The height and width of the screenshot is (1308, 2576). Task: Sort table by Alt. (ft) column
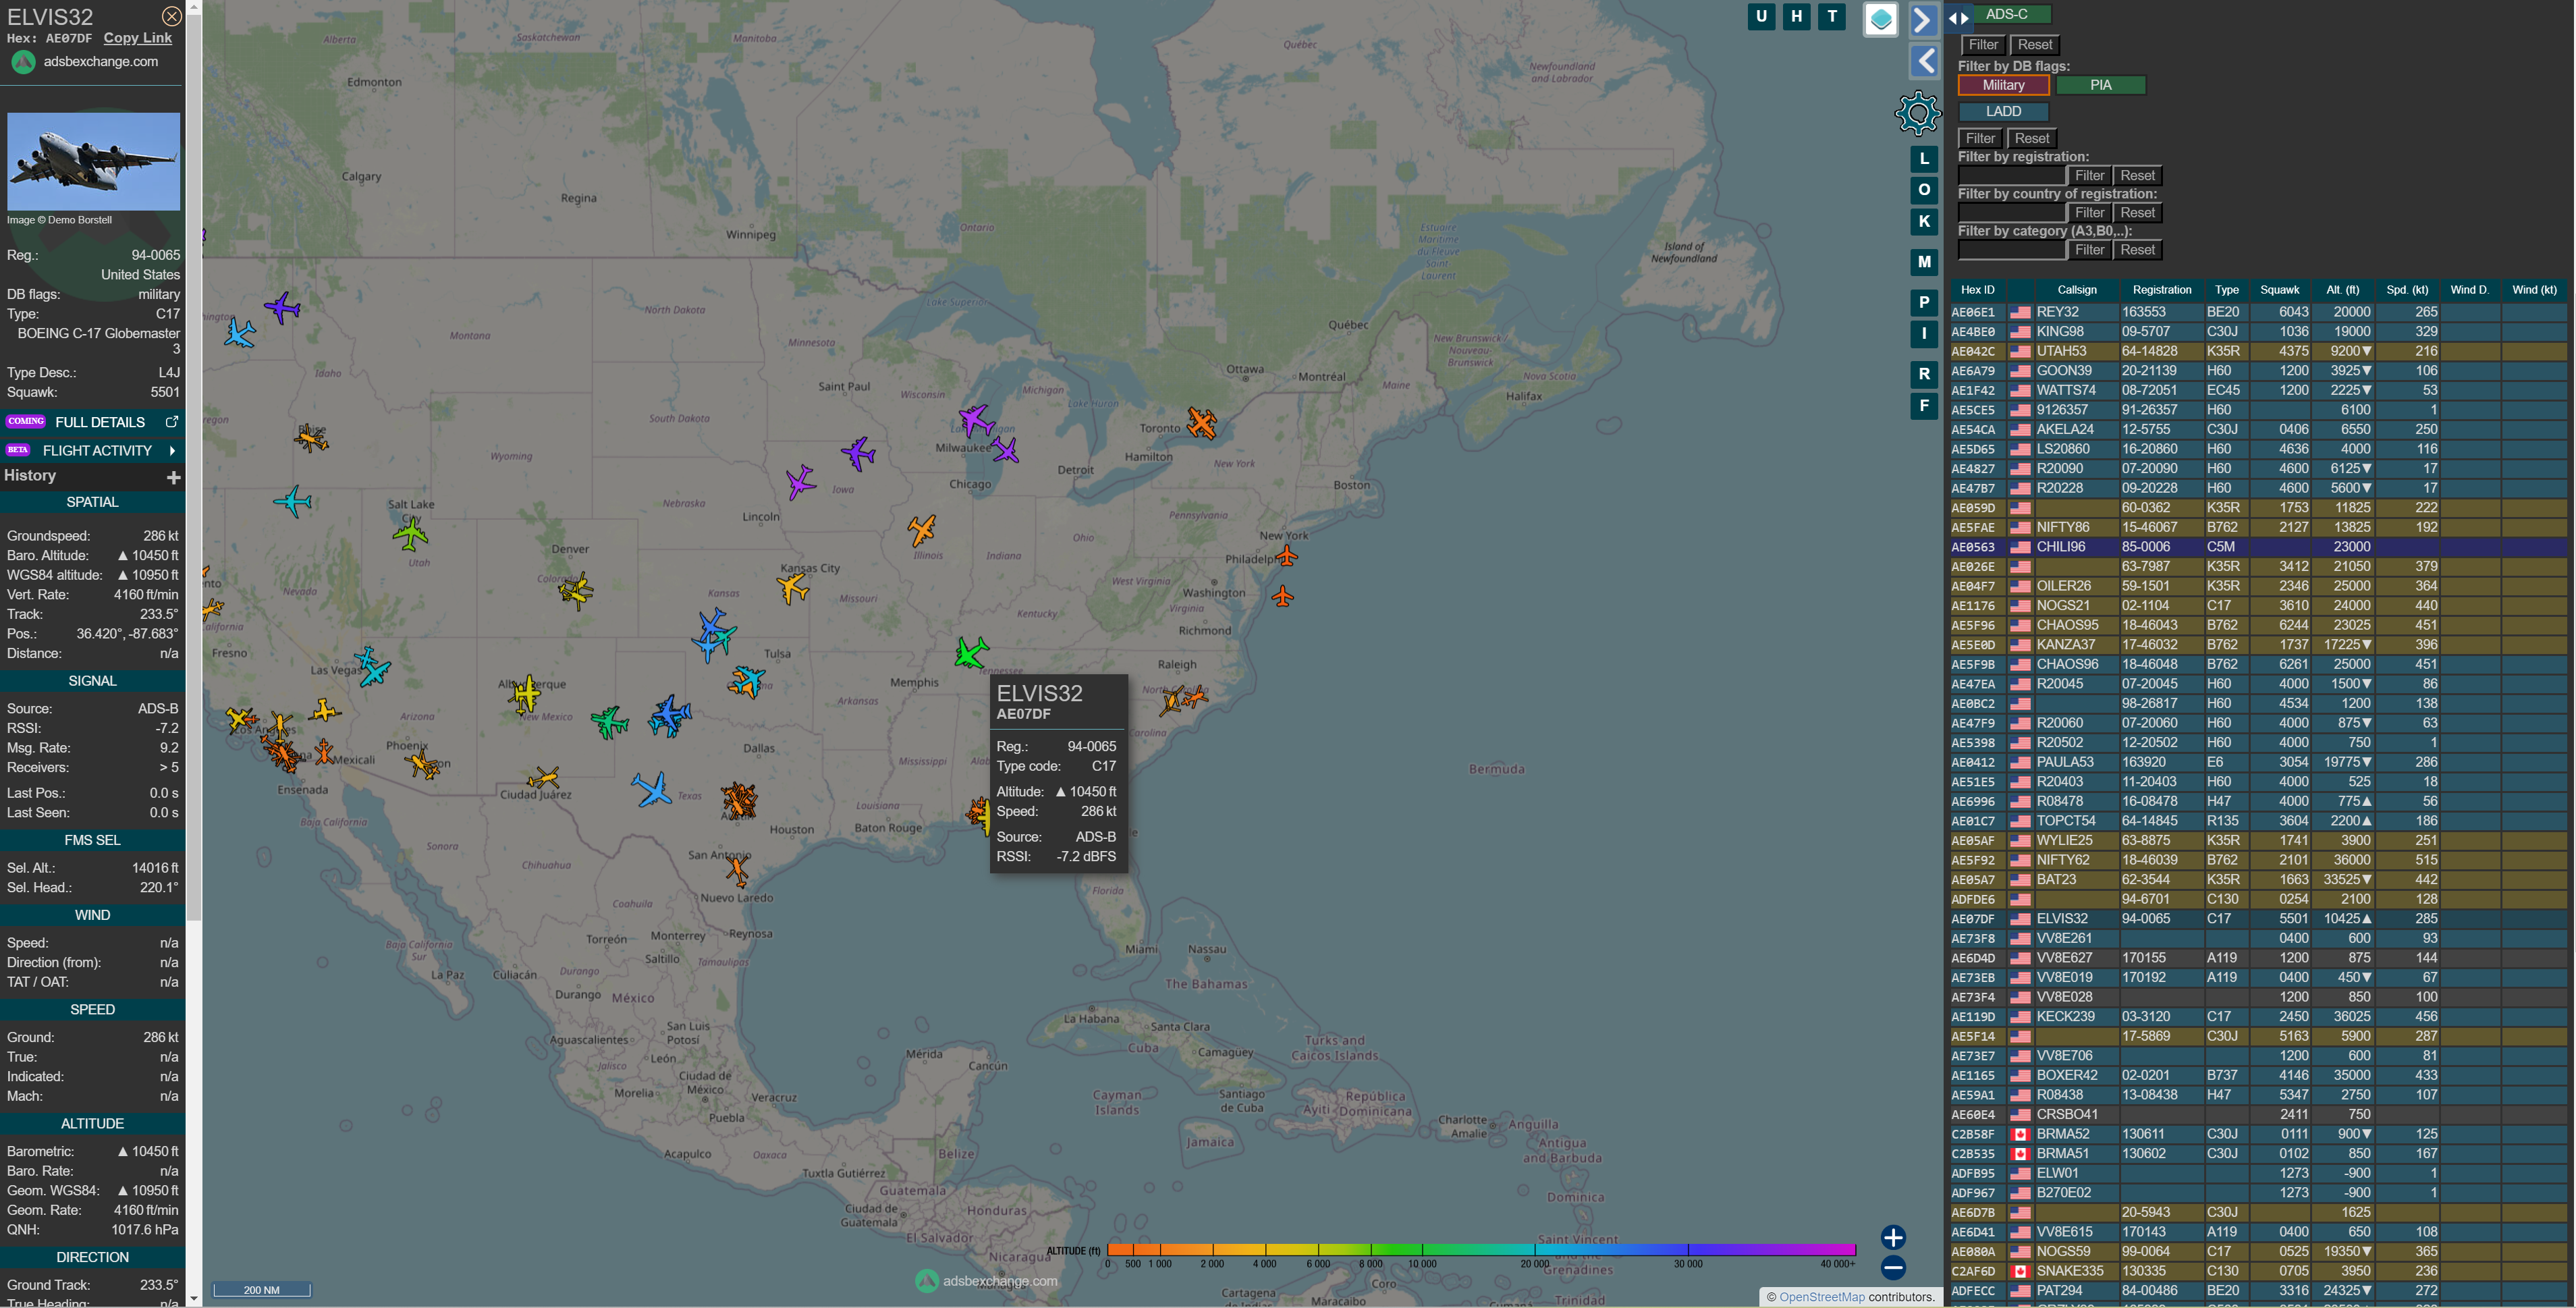pyautogui.click(x=2342, y=290)
